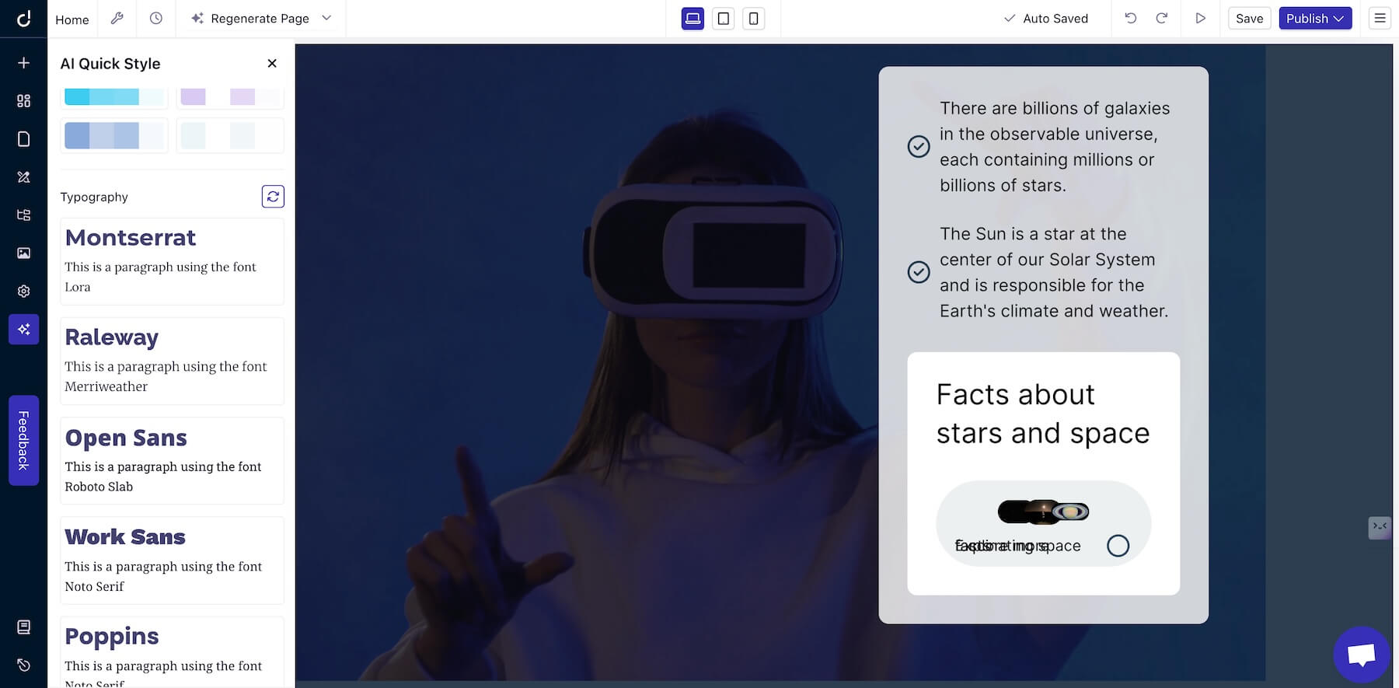Viewport: 1399px width, 688px height.
Task: Select 'The Sun is a star' paragraph
Action: [x=1054, y=272]
